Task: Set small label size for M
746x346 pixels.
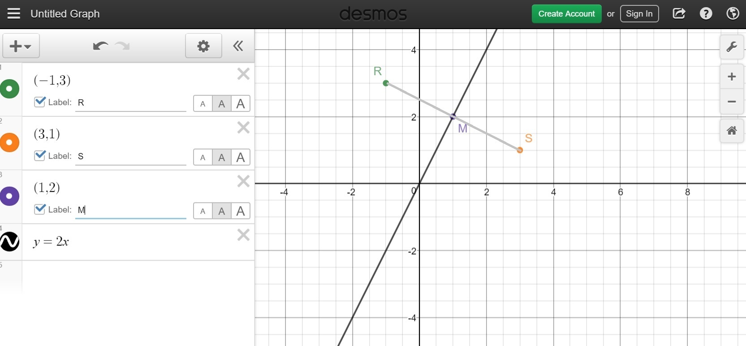Action: coord(203,211)
